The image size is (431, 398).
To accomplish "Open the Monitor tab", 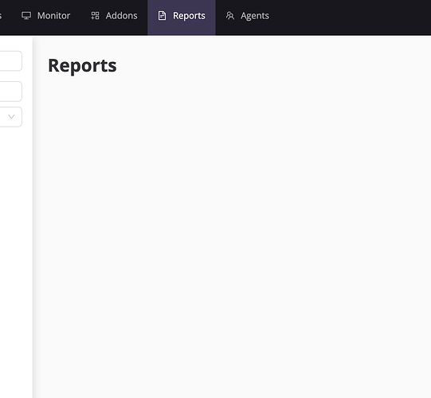I will point(45,16).
